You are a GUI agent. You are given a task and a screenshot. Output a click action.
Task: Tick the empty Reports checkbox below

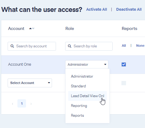pyautogui.click(x=124, y=83)
